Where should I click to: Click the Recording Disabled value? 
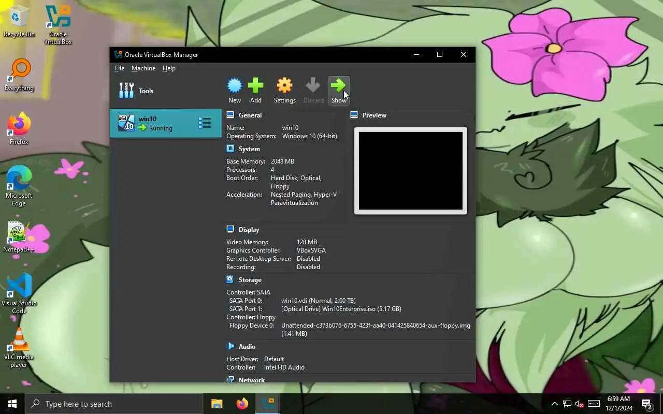(x=308, y=267)
